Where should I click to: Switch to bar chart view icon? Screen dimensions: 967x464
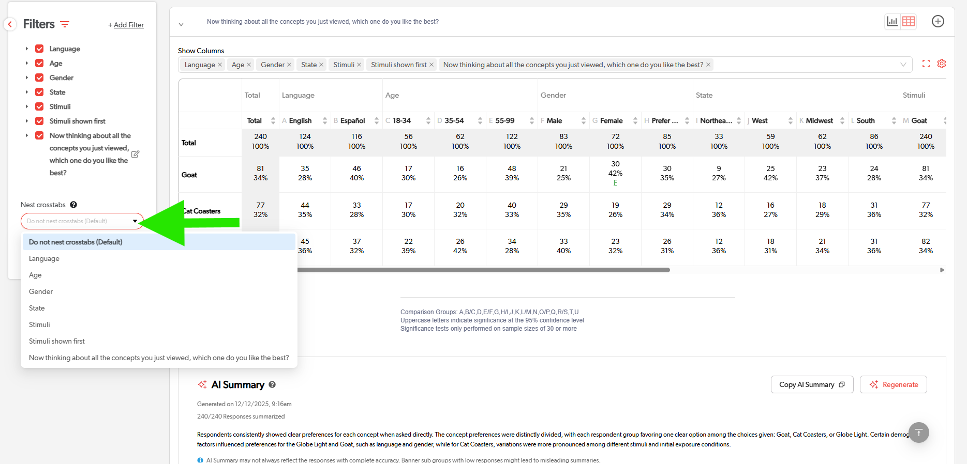coord(892,21)
